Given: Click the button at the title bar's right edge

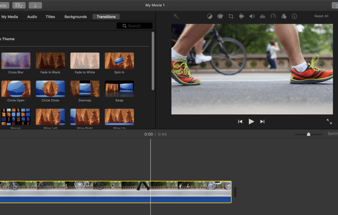Looking at the screenshot, I should [x=335, y=6].
